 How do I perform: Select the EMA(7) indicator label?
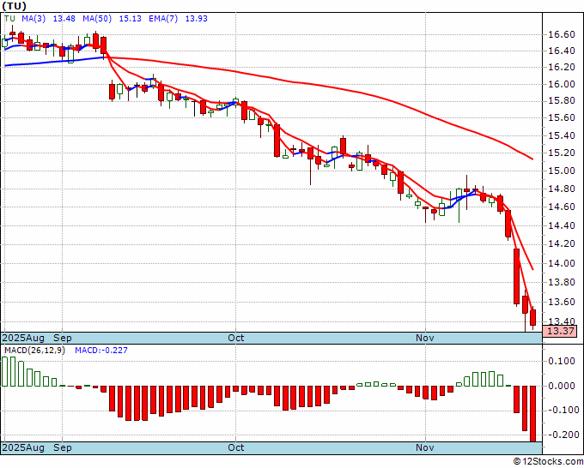click(x=163, y=19)
